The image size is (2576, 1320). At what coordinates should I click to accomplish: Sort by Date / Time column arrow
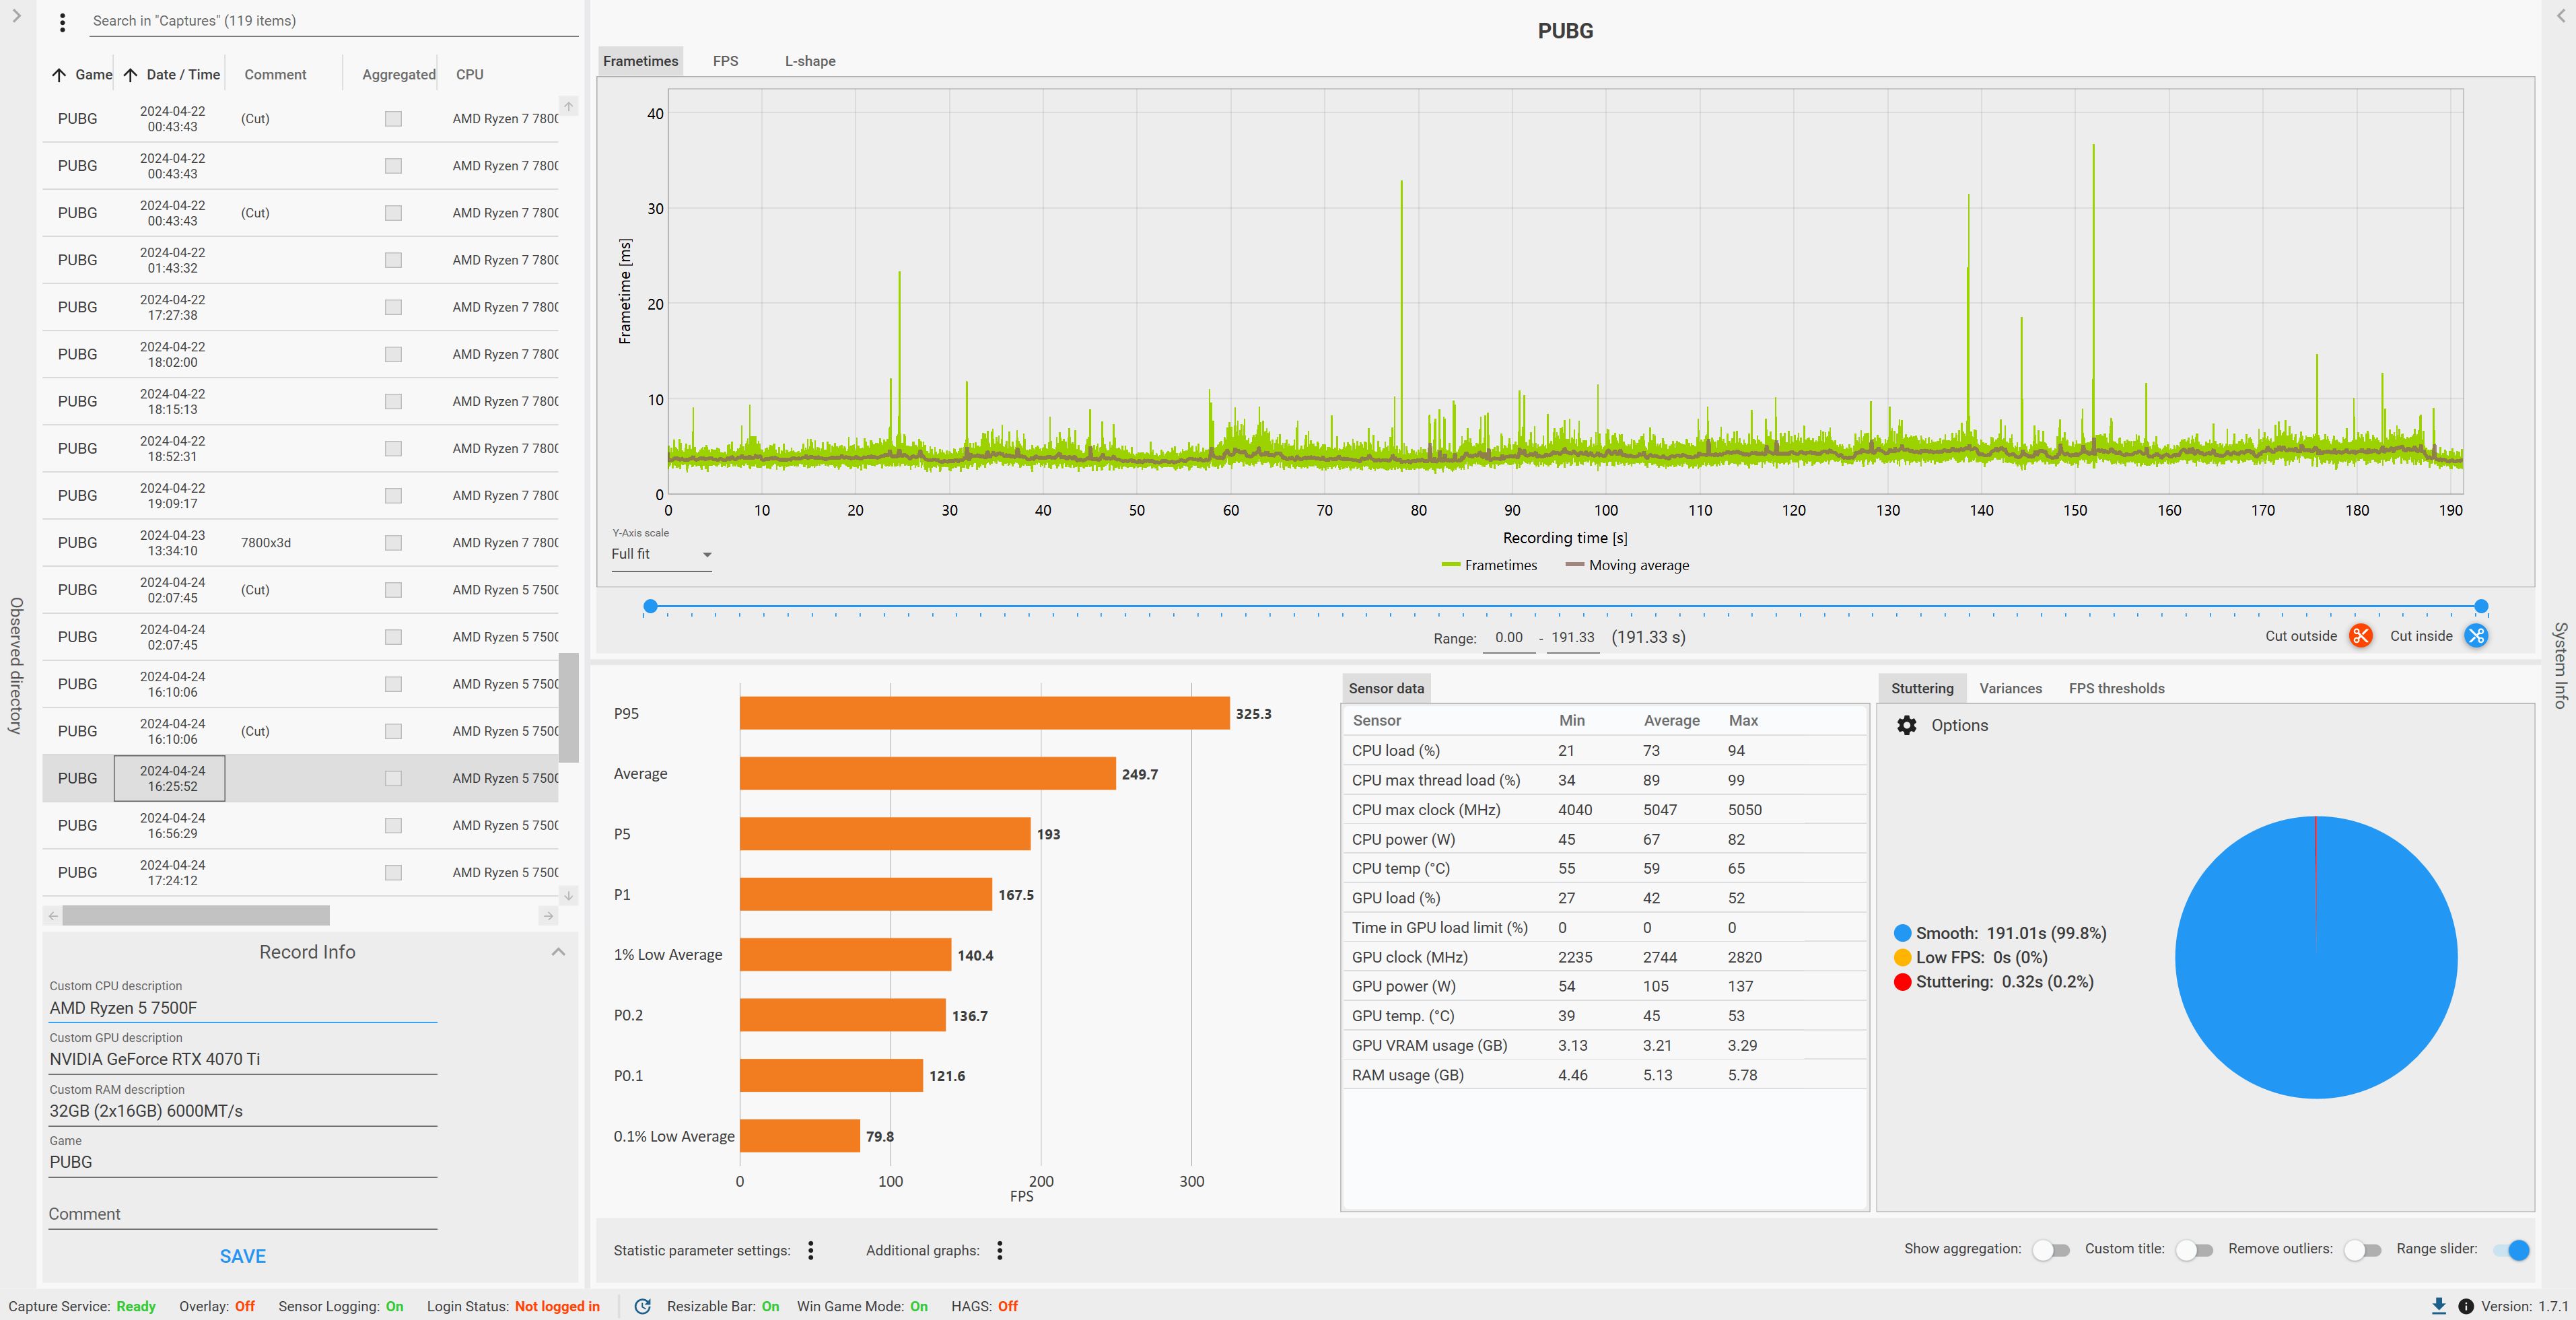pos(130,75)
